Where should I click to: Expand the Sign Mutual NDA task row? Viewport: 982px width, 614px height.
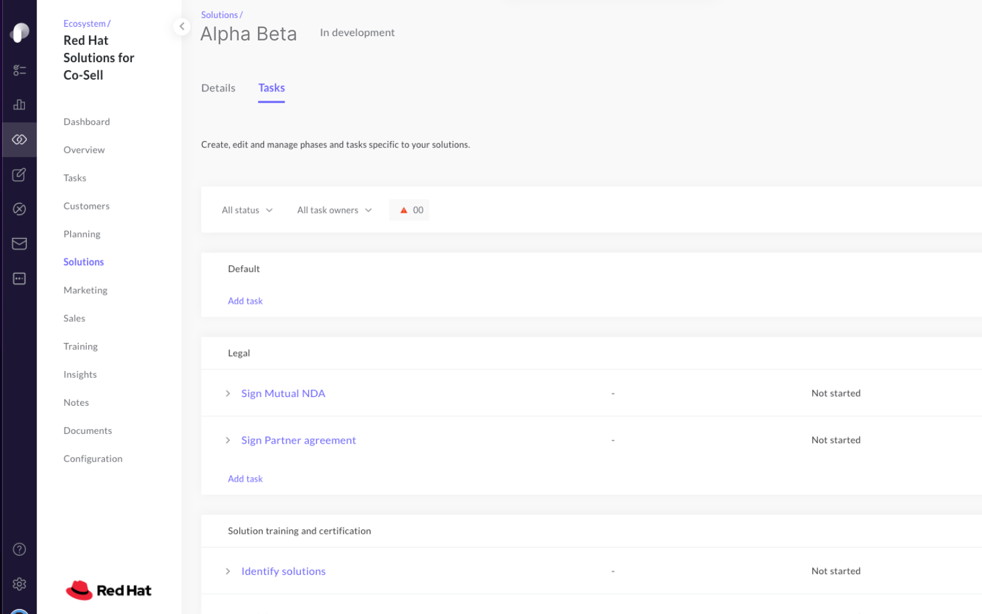click(x=227, y=393)
